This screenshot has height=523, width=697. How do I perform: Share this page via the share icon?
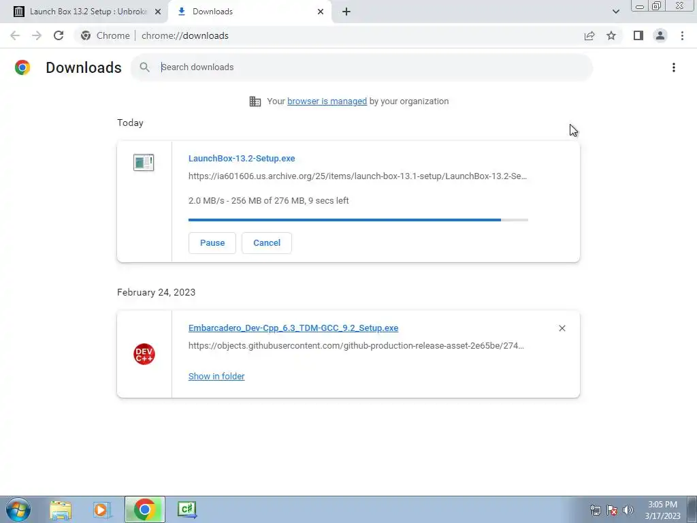tap(589, 35)
